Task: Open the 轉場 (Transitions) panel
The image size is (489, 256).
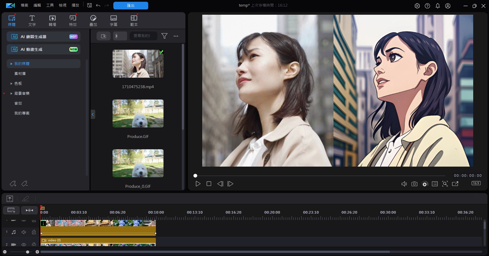Action: point(52,20)
